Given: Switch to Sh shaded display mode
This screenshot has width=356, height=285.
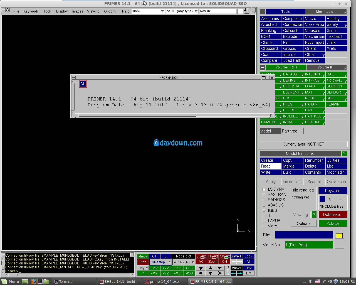Looking at the screenshot, I should point(224,256).
